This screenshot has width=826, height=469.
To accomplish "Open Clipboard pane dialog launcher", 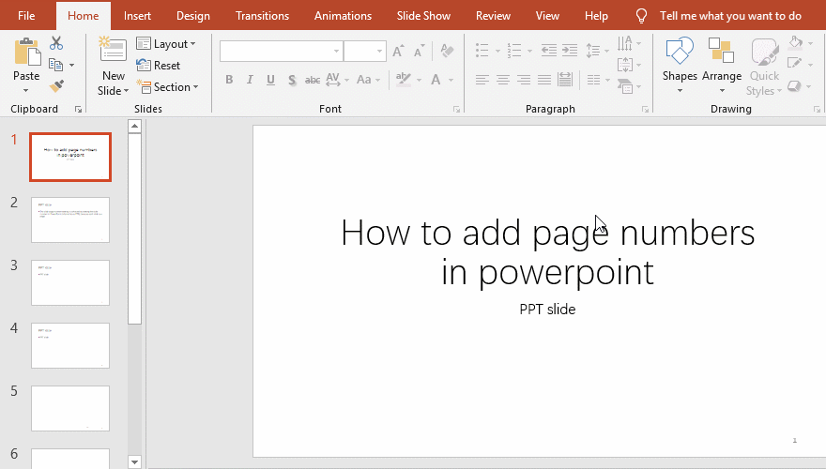I will 79,110.
